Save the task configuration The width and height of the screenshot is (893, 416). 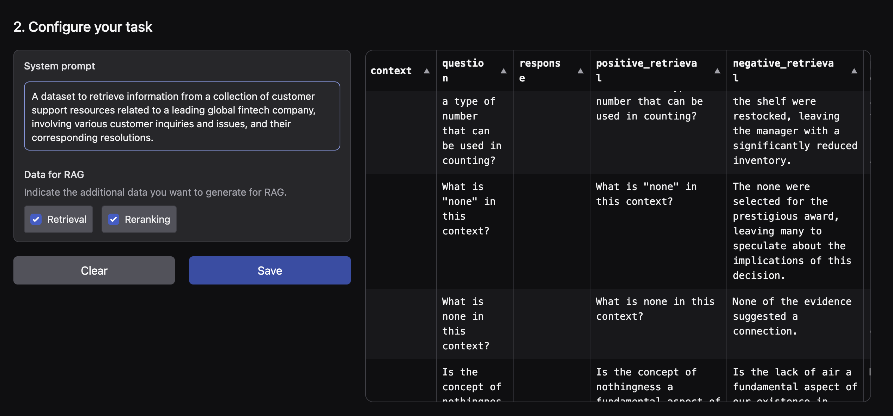coord(269,270)
